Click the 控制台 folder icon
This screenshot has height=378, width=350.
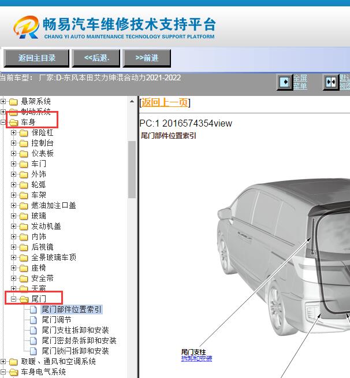24,143
